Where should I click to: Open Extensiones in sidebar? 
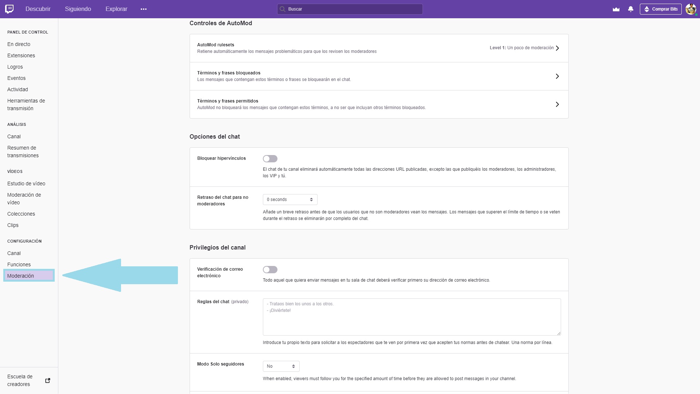pos(21,55)
